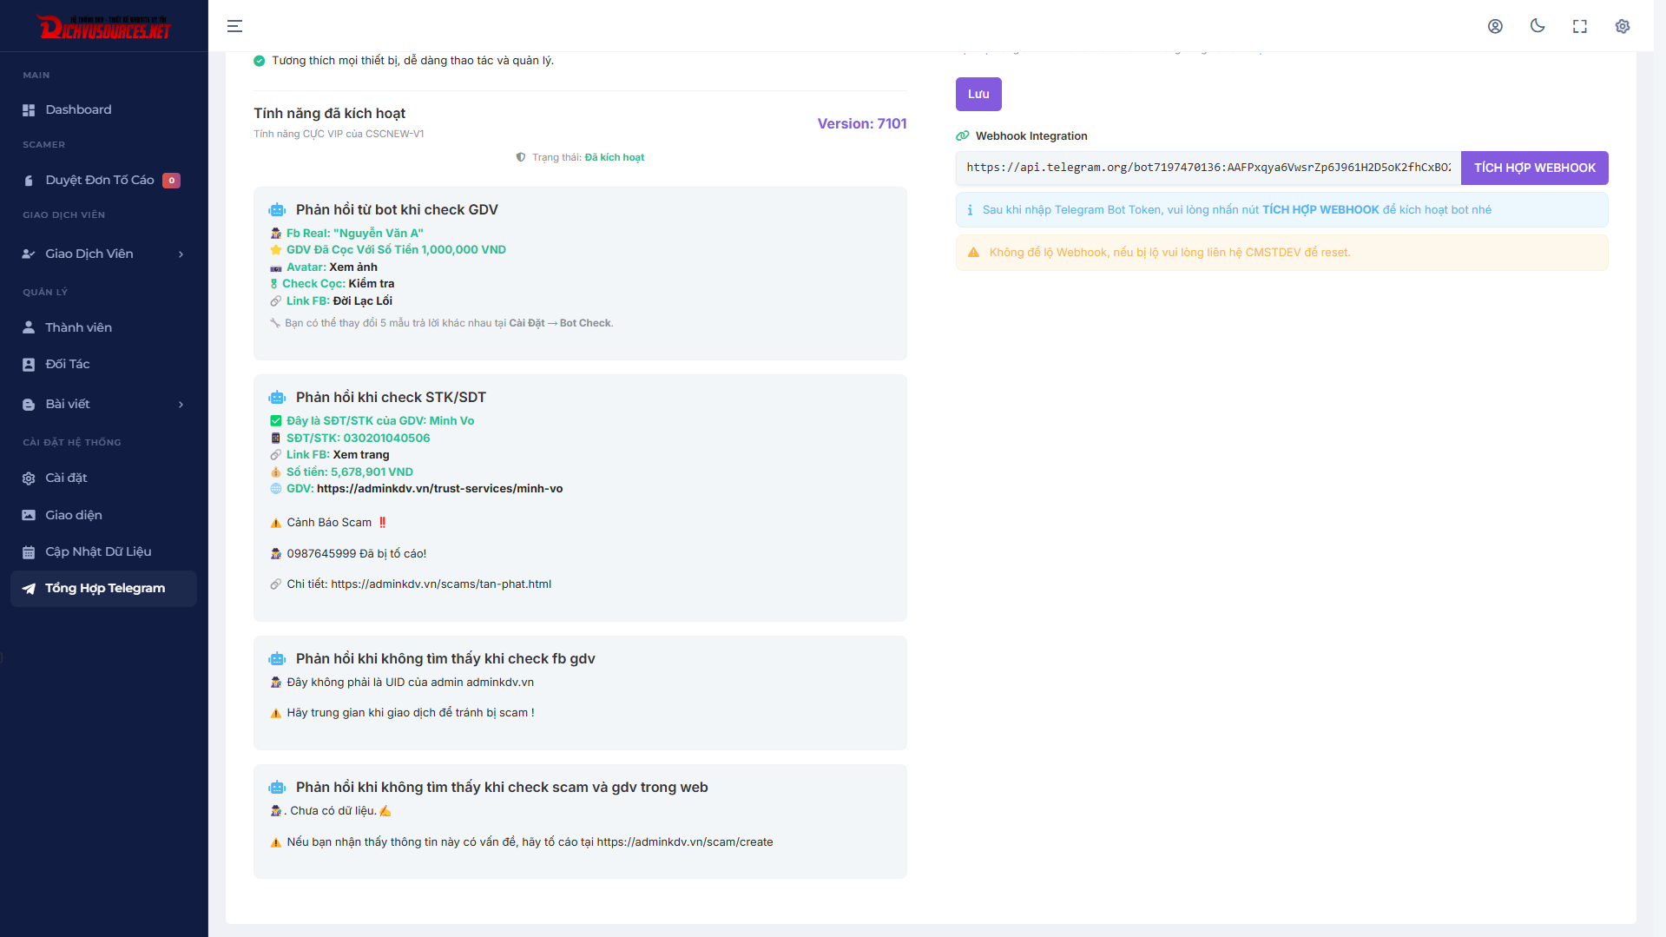This screenshot has height=937, width=1666.
Task: Focus the Telegram webhook URL field
Action: click(1208, 168)
